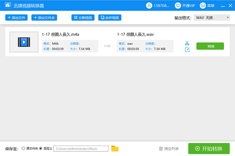The image size is (235, 156).
Task: Click the video thumbnail play icon
Action: coord(24,42)
